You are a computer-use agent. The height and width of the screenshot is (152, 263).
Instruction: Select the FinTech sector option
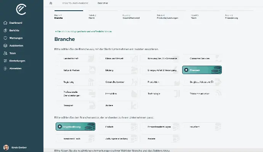(x=118, y=127)
